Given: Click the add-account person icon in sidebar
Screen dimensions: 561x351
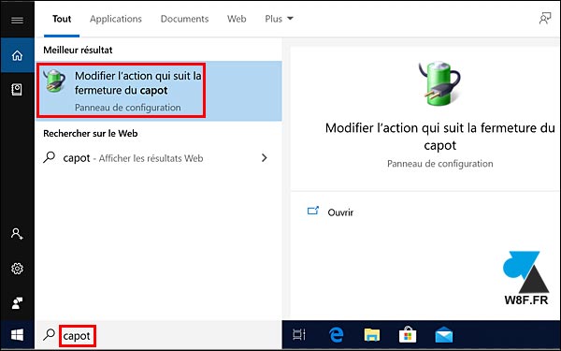Looking at the screenshot, I should coord(17,233).
